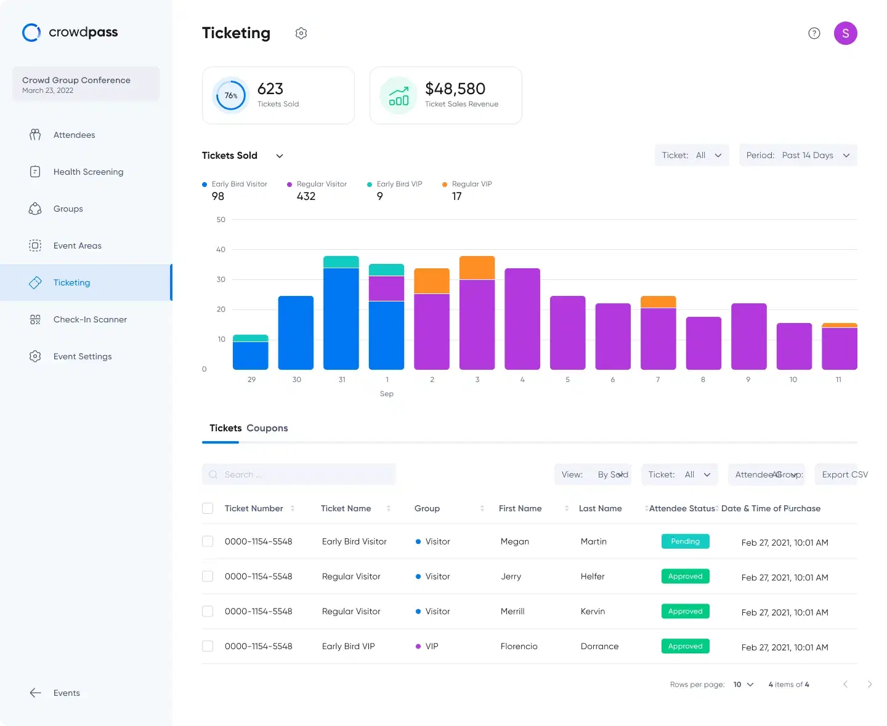The width and height of the screenshot is (887, 726).
Task: Click the Export CSV button
Action: (x=844, y=474)
